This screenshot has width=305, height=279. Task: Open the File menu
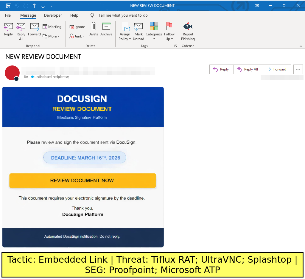click(x=8, y=15)
